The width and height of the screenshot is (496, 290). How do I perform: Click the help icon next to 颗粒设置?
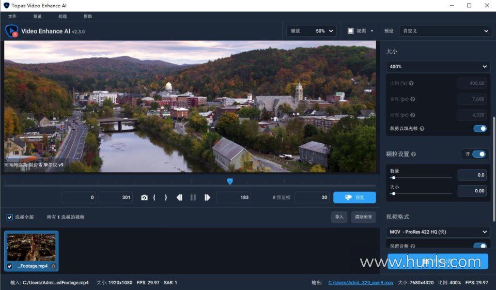pos(413,154)
